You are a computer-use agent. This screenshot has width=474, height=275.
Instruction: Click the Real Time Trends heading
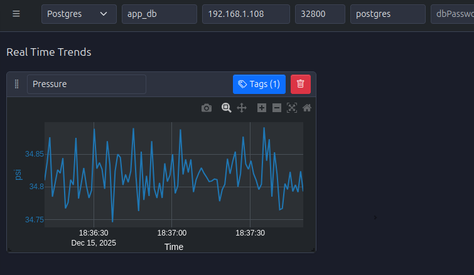point(49,52)
